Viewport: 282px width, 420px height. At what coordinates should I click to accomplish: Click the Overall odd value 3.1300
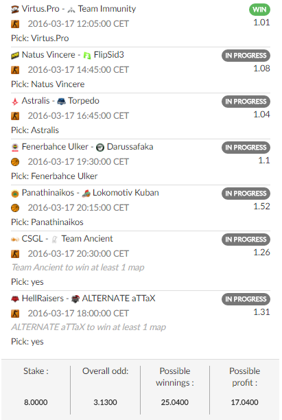pos(105,402)
